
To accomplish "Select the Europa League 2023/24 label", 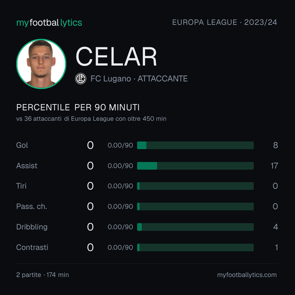I will [225, 22].
